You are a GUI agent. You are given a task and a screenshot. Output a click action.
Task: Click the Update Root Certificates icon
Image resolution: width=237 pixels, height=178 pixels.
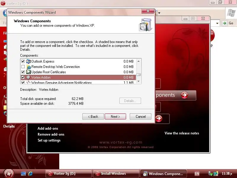click(x=28, y=72)
